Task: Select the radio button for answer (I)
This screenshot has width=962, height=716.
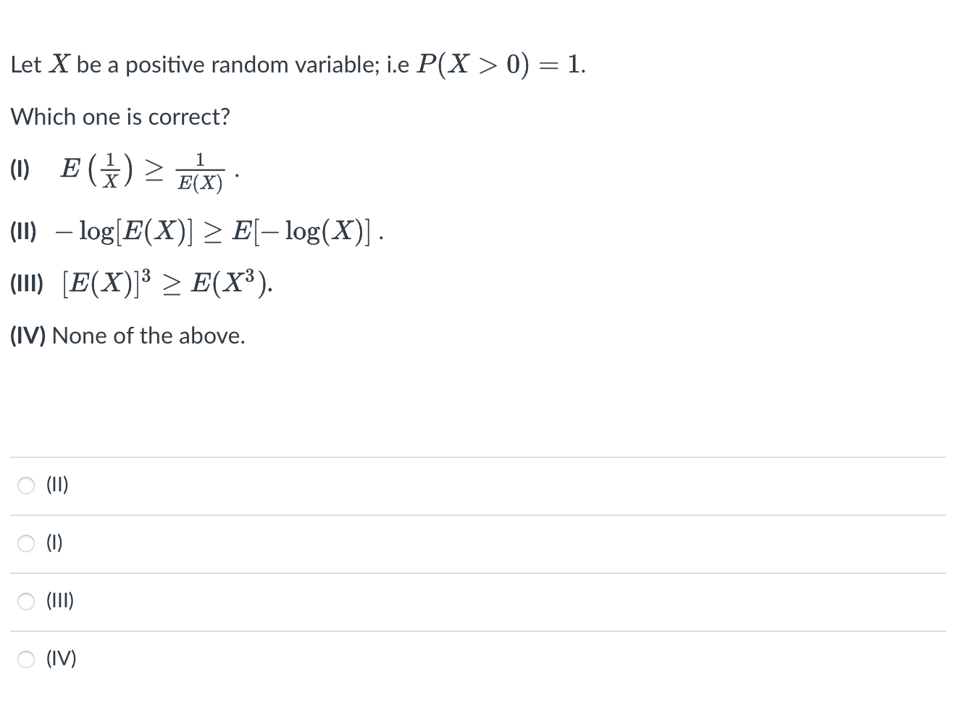Action: coord(25,544)
